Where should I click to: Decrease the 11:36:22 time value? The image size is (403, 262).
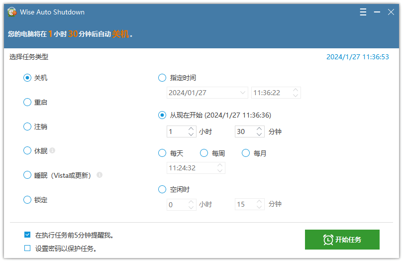tap(296, 96)
